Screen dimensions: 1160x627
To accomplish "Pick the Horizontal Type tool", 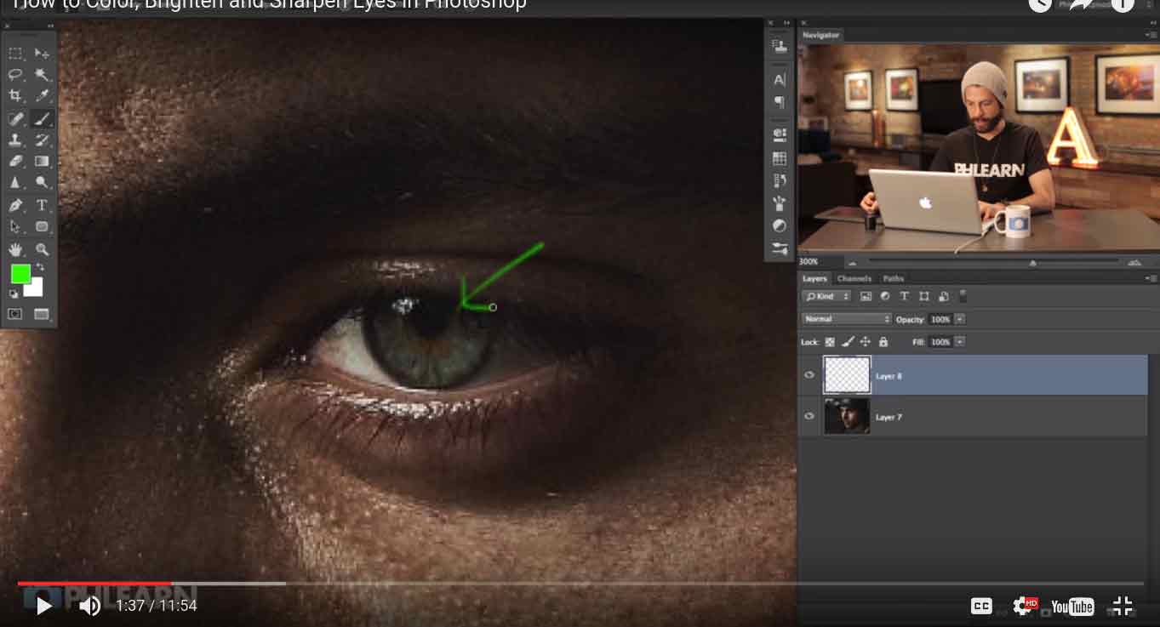I will pos(42,205).
